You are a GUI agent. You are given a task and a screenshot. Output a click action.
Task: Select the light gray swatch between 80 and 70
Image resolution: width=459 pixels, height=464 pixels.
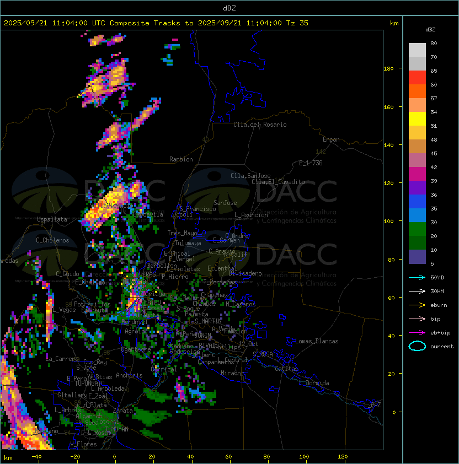point(417,50)
